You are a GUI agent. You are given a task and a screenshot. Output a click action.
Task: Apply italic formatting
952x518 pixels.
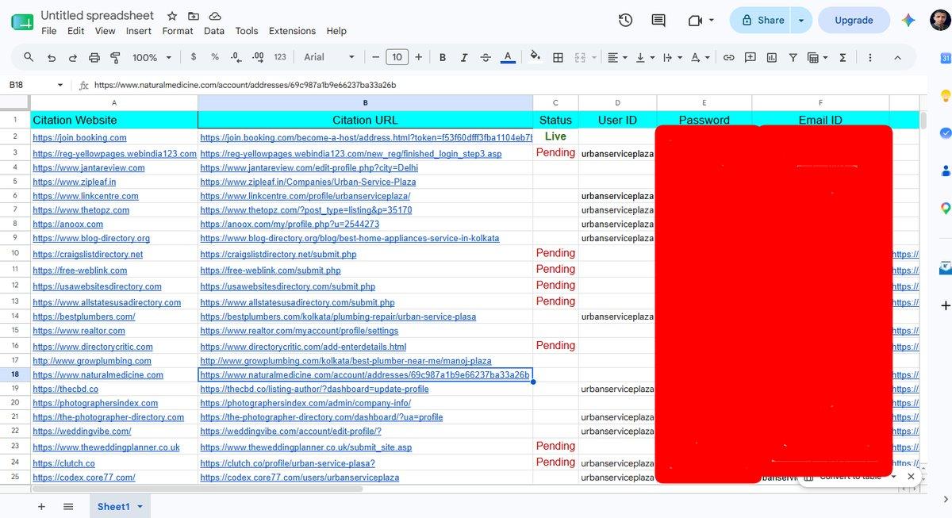pos(464,57)
